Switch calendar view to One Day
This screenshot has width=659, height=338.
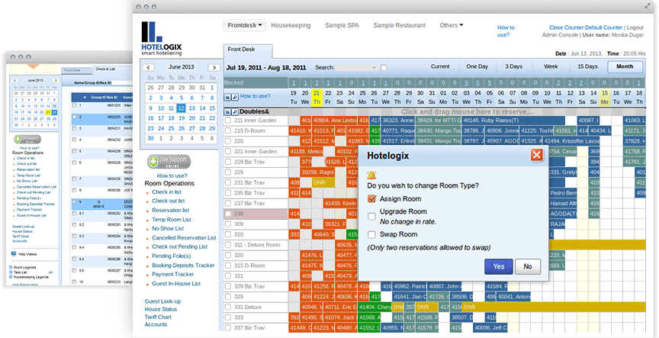[x=477, y=66]
